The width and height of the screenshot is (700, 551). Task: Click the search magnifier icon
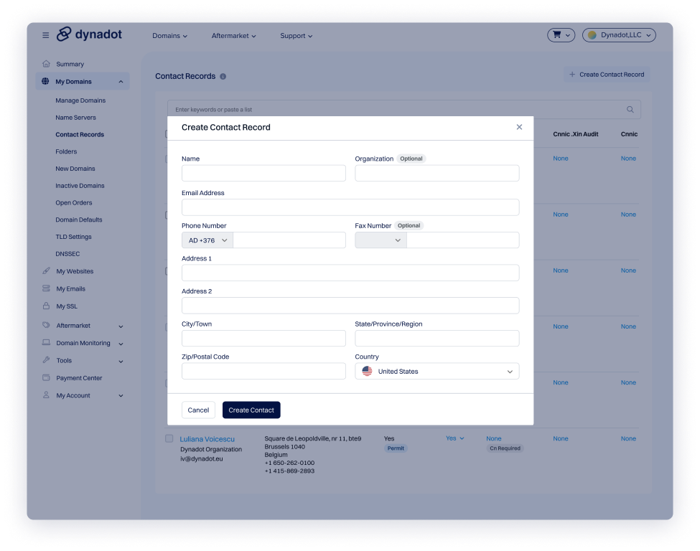point(630,110)
